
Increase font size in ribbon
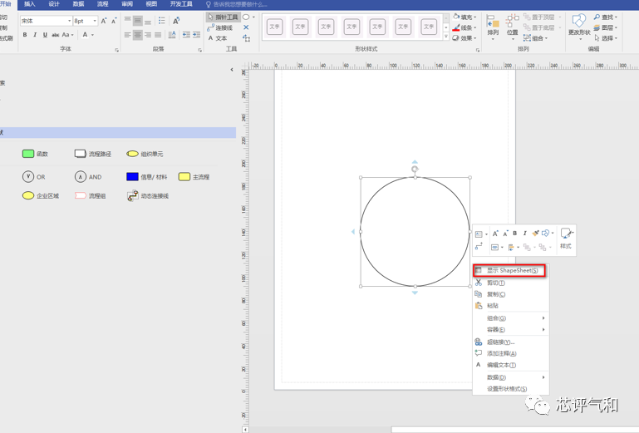click(x=104, y=21)
